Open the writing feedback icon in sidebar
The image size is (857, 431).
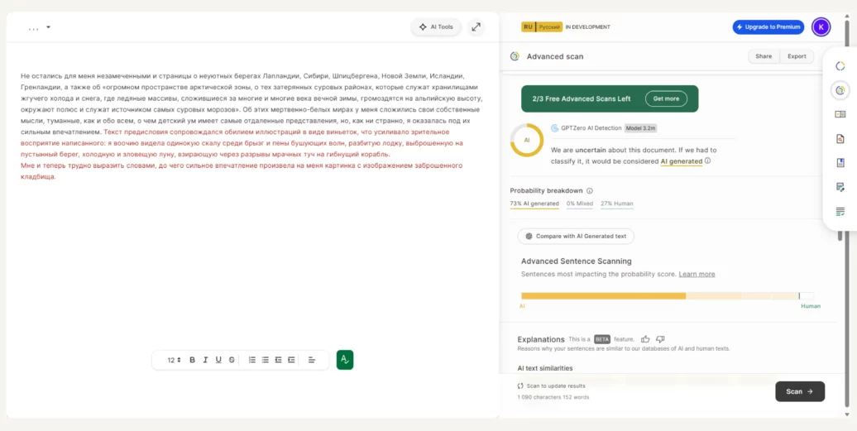pos(840,187)
